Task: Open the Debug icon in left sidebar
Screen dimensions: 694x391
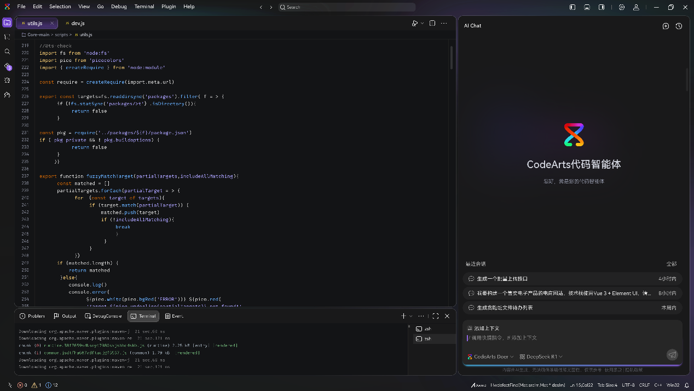Action: [7, 80]
